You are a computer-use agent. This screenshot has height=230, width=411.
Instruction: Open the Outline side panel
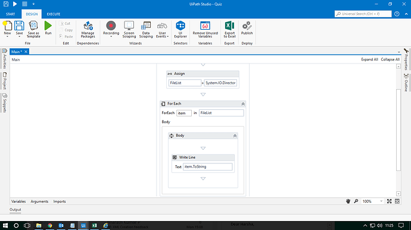click(x=406, y=83)
